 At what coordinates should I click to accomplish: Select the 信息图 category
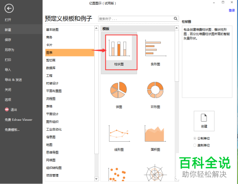tap(51, 137)
